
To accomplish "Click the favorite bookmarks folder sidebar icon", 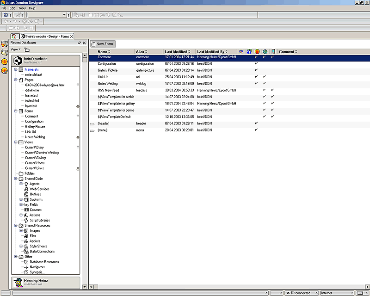I will coord(4,43).
